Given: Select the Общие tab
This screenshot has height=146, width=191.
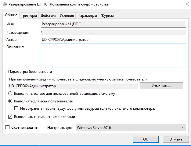Looking at the screenshot, I should (x=11, y=15).
